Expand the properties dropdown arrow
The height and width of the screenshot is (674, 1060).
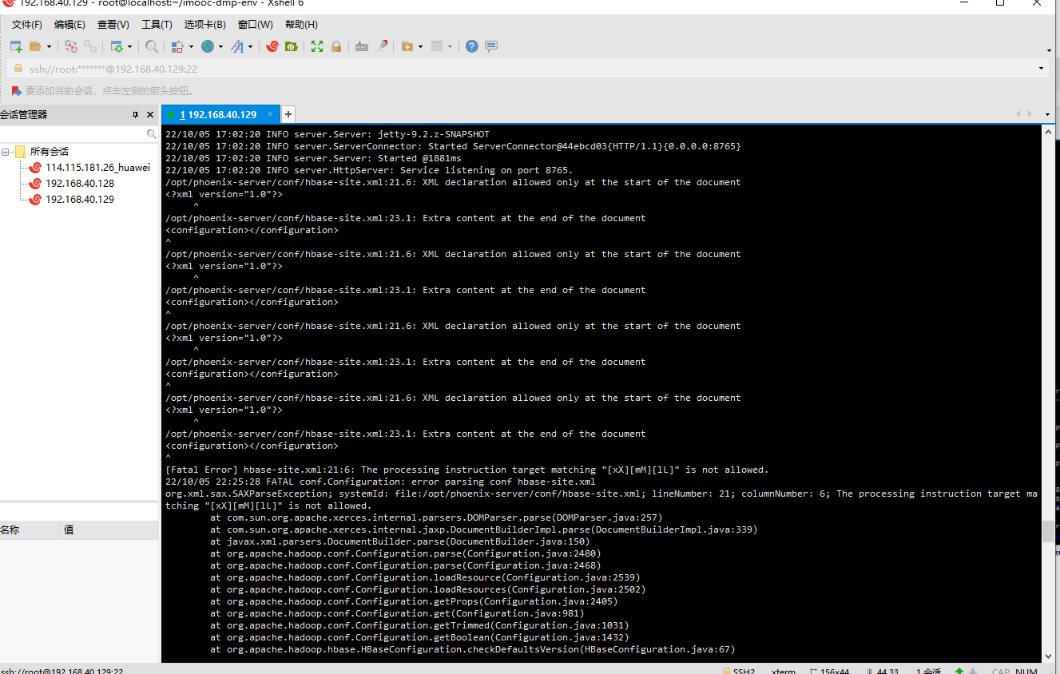[x=129, y=46]
